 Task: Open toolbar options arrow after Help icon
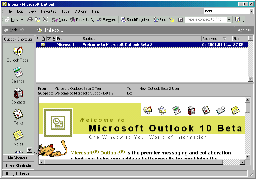click(243, 21)
